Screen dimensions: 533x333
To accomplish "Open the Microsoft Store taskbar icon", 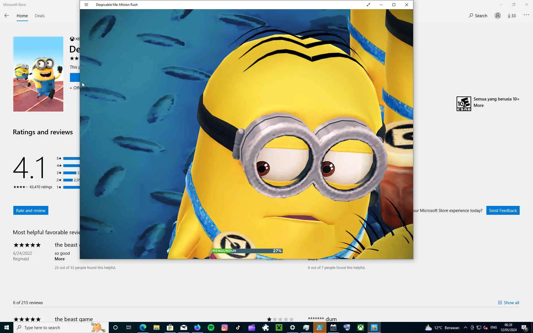I will pos(170,327).
